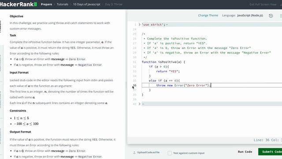The width and height of the screenshot is (282, 159).
Task: Click the throw new Error line
Action: (x=183, y=85)
